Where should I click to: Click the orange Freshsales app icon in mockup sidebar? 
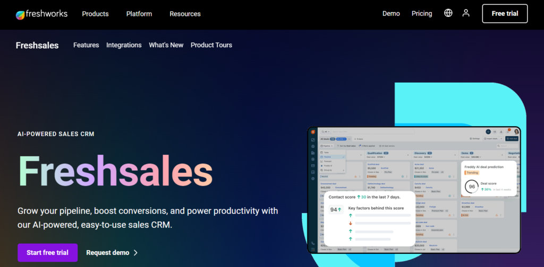pos(313,132)
